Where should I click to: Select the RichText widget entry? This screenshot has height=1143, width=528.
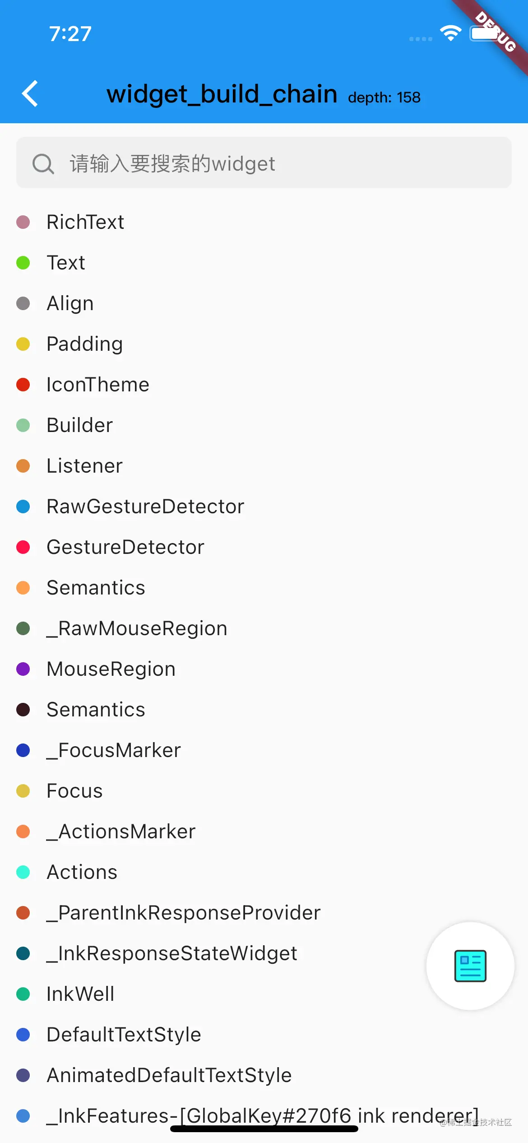point(85,222)
